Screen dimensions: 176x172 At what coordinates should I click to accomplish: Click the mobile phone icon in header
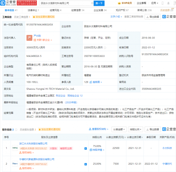click(x=162, y=3)
